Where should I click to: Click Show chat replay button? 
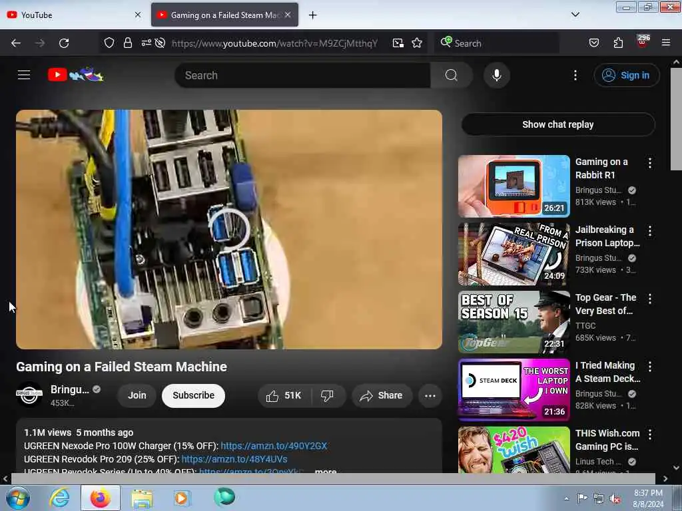coord(557,124)
